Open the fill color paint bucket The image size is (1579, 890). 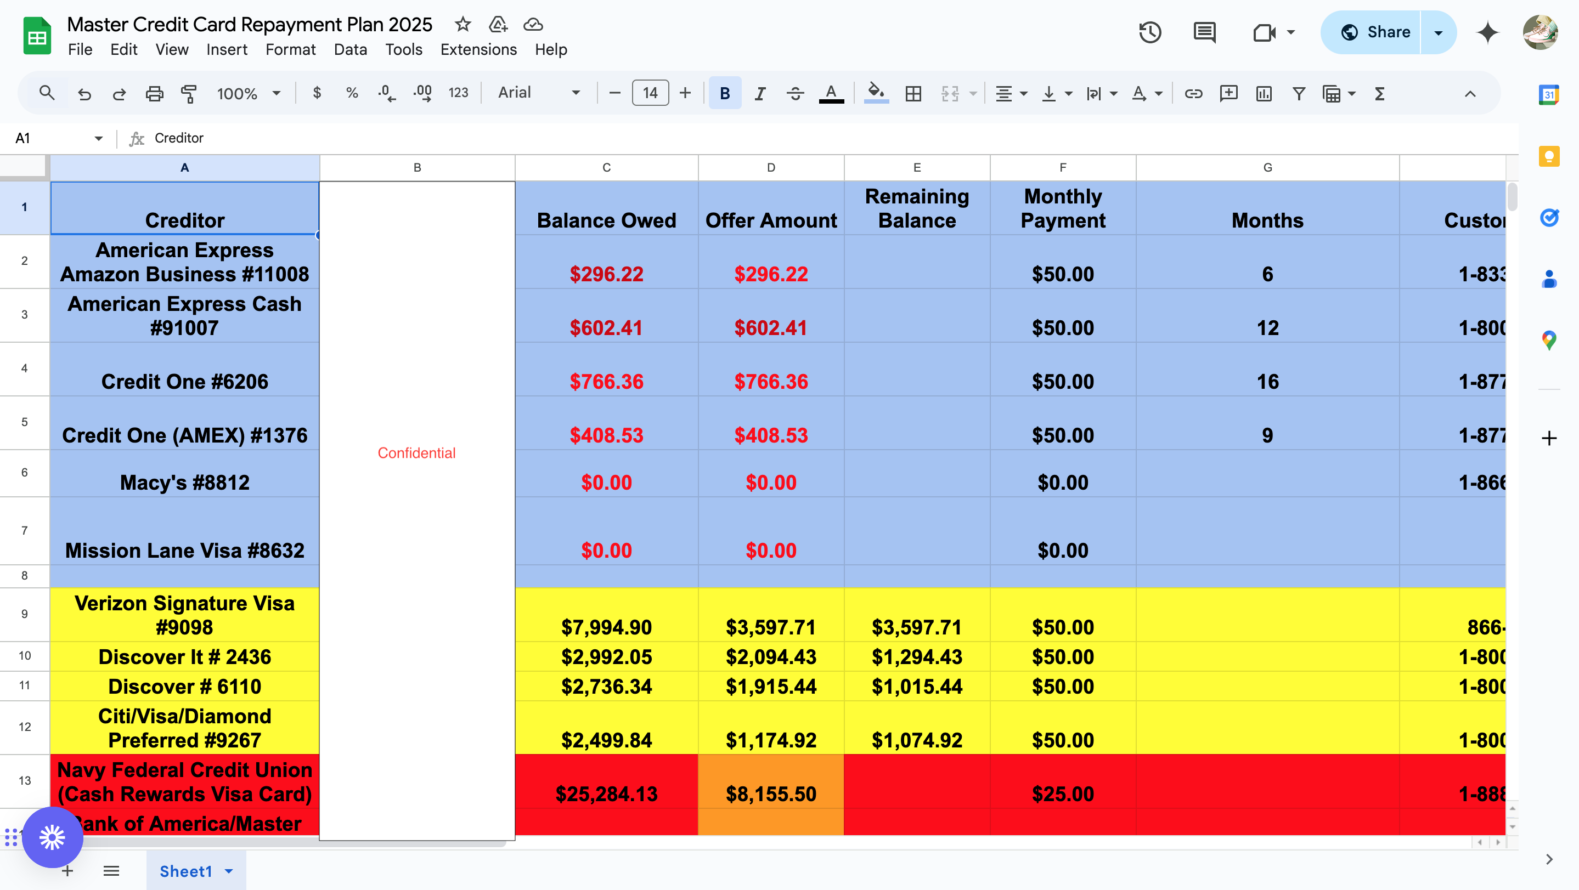876,93
